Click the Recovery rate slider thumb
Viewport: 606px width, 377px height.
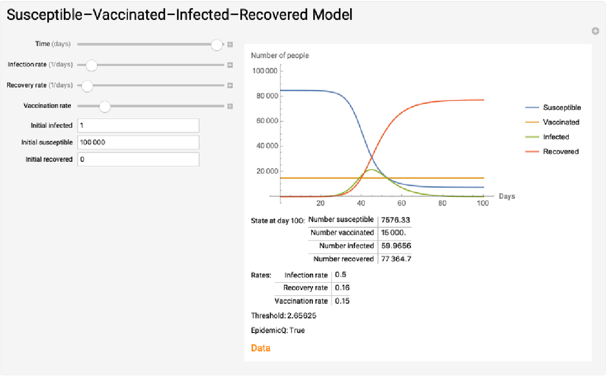click(x=87, y=86)
